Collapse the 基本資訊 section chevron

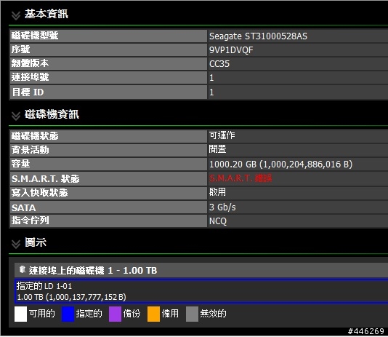pyautogui.click(x=16, y=15)
